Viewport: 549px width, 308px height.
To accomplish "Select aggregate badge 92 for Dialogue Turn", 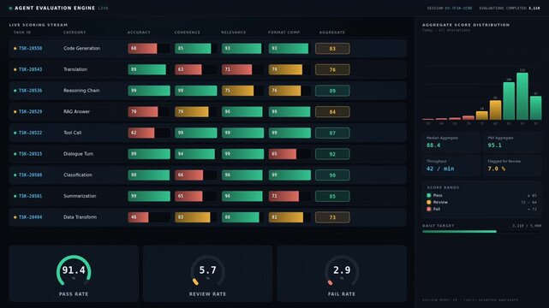I will pos(332,154).
